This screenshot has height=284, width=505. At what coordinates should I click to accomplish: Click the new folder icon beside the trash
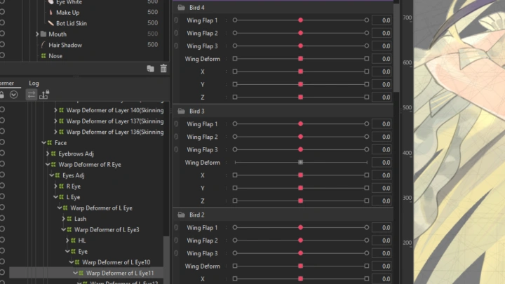click(150, 69)
